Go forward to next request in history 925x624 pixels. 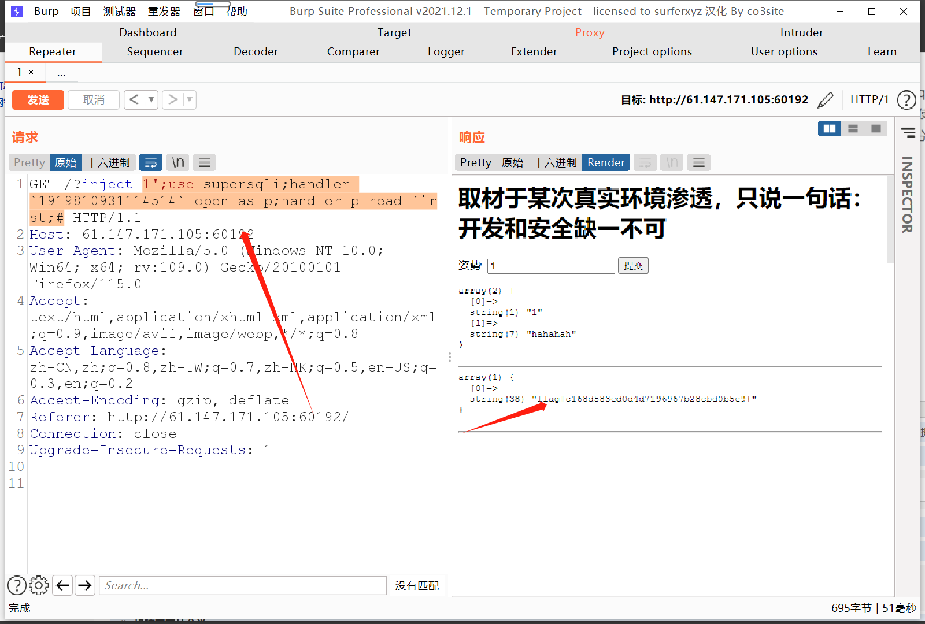pos(172,100)
